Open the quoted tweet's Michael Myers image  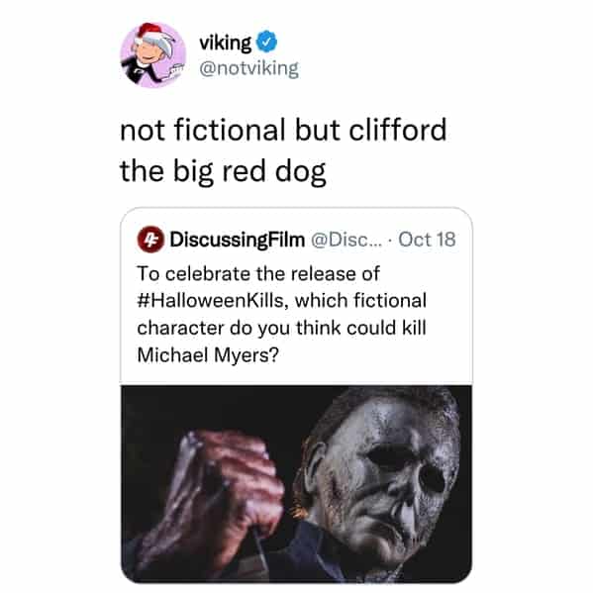[x=296, y=484]
